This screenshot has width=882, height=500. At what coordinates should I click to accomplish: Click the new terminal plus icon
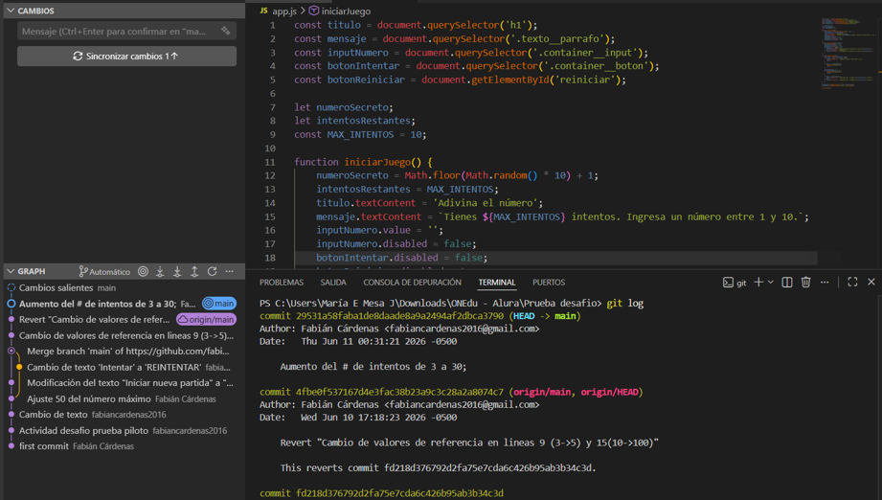click(x=758, y=282)
